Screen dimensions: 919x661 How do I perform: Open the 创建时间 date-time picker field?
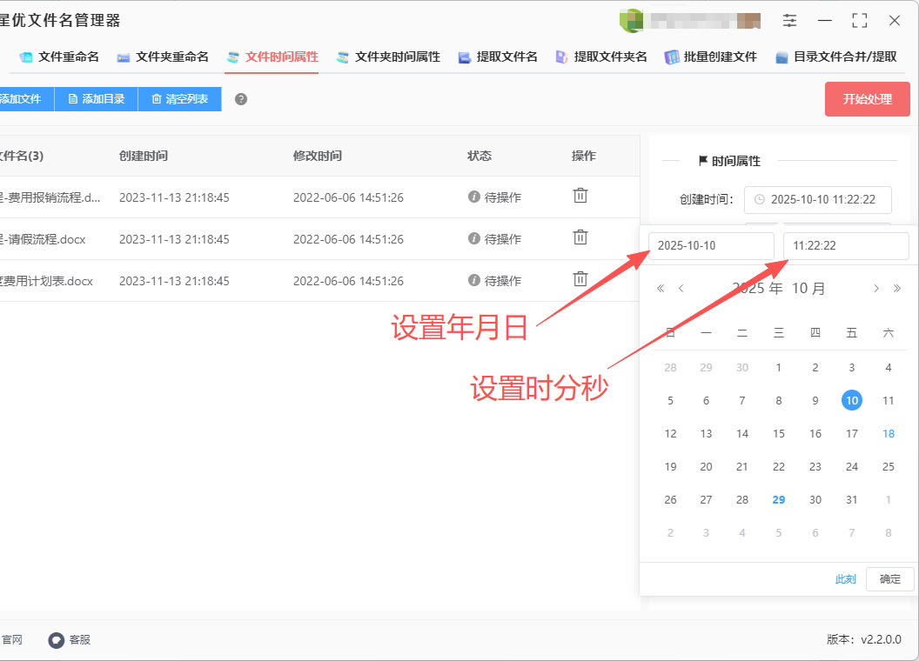click(x=818, y=199)
